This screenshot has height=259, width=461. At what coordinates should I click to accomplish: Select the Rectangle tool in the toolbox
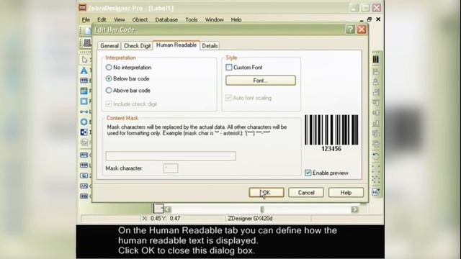point(84,101)
